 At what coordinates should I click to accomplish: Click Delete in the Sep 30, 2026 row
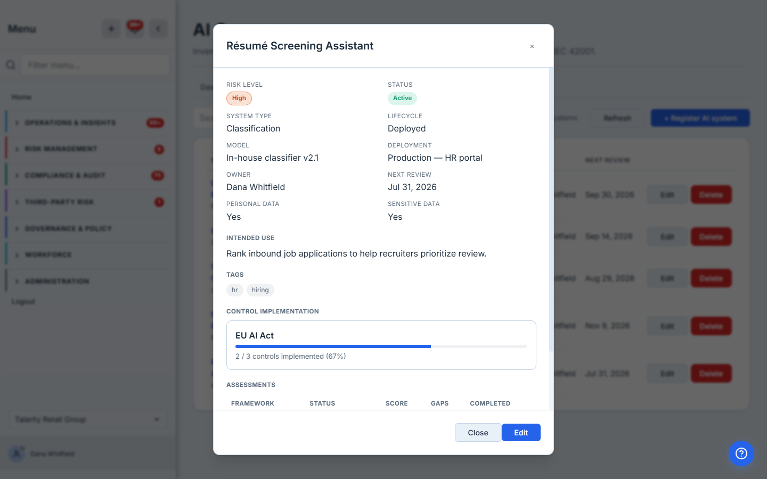click(x=711, y=195)
